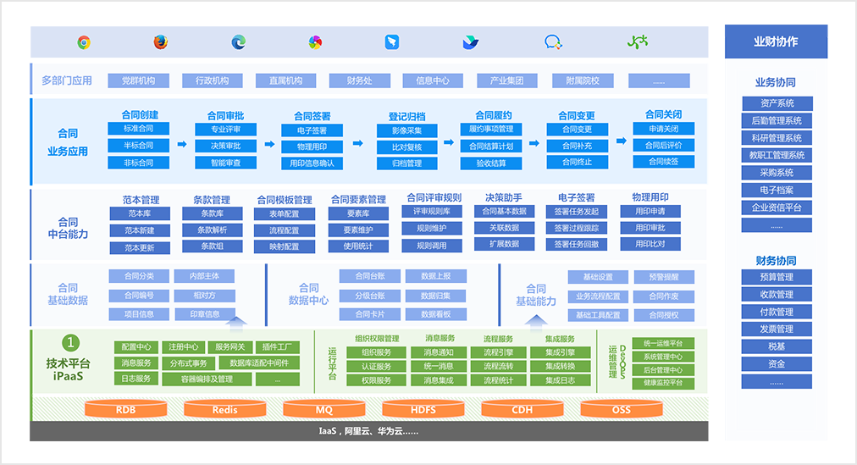Open 预算管理 under 财务协同
This screenshot has height=465, width=857.
[776, 277]
